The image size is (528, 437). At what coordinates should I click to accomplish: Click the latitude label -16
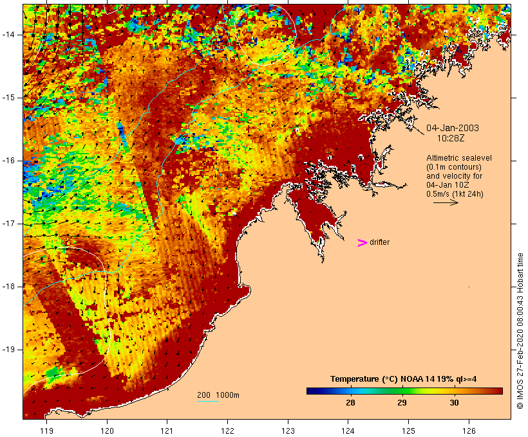point(8,161)
